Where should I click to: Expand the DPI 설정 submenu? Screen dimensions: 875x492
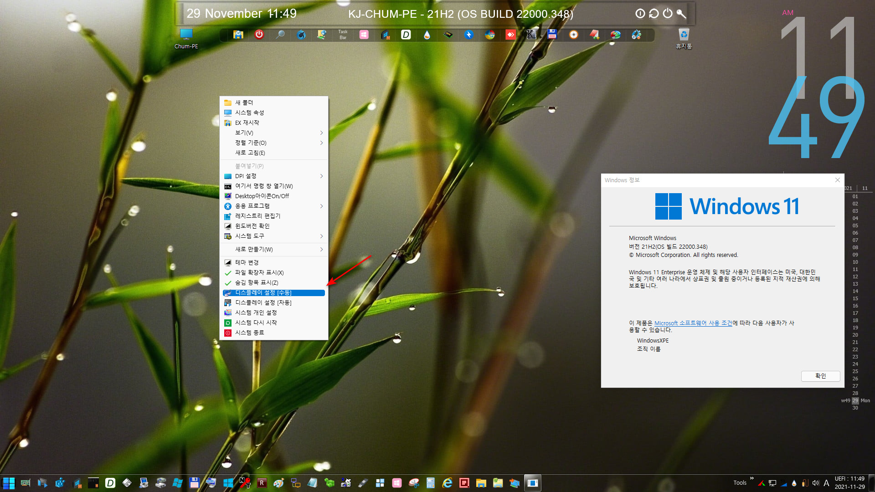tap(273, 176)
